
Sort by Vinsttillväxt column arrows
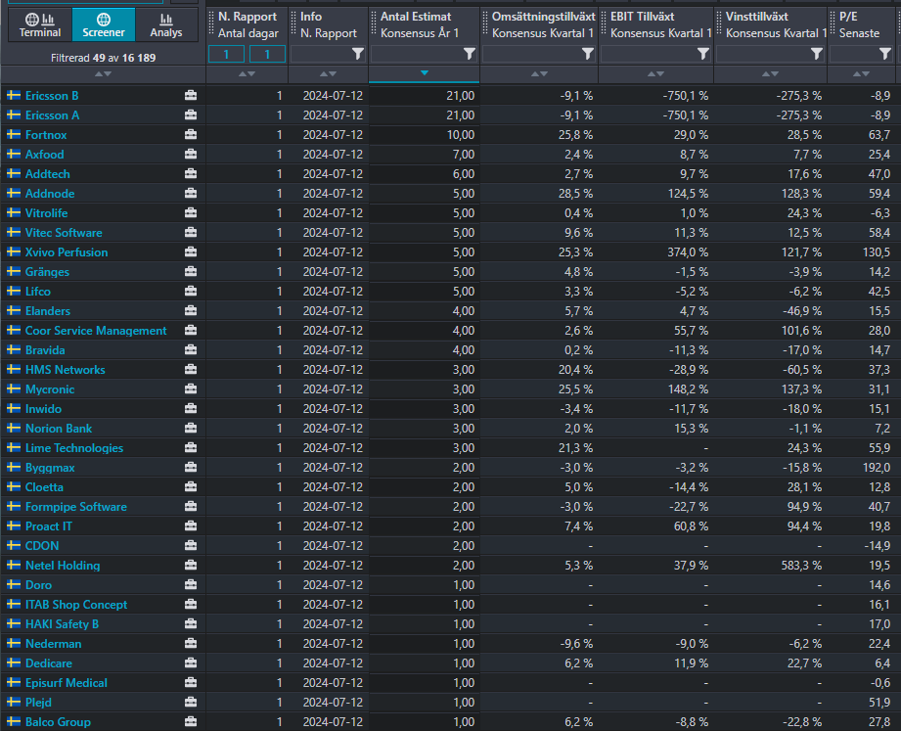(x=770, y=74)
